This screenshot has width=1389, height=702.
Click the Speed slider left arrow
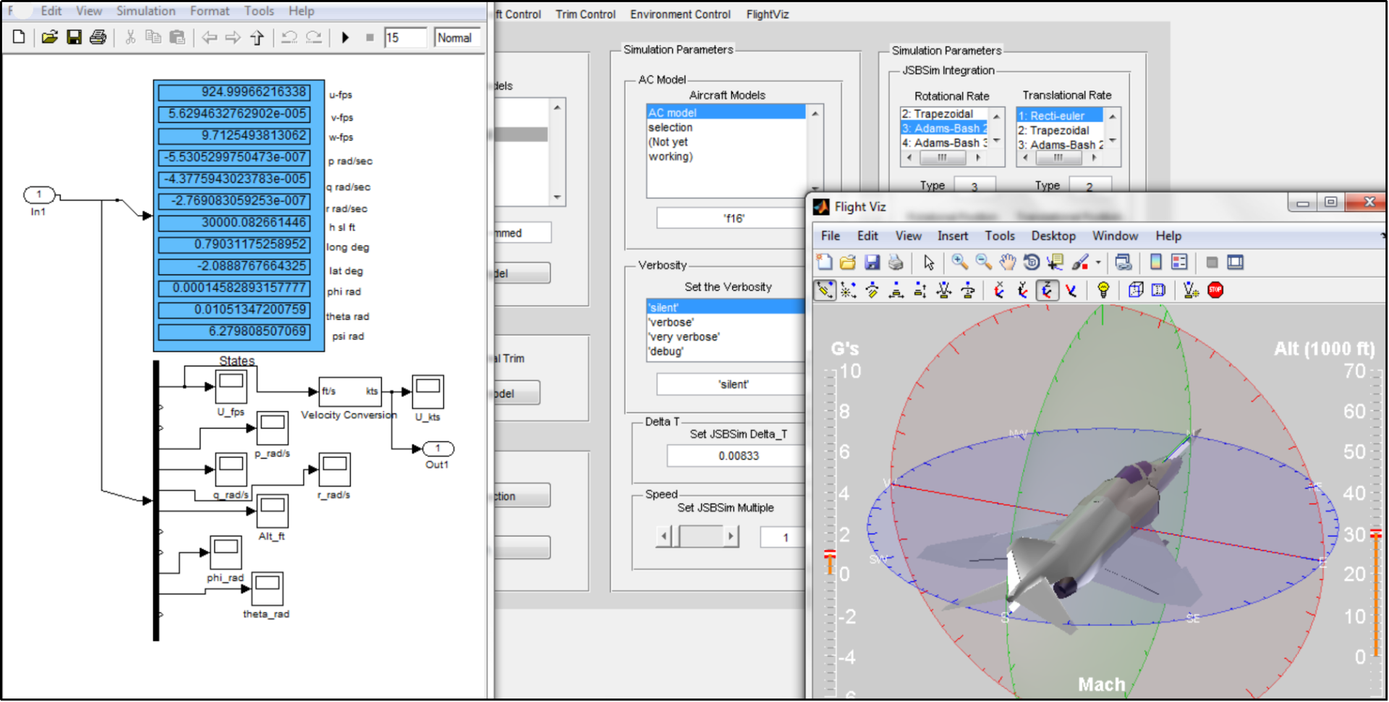[x=664, y=536]
